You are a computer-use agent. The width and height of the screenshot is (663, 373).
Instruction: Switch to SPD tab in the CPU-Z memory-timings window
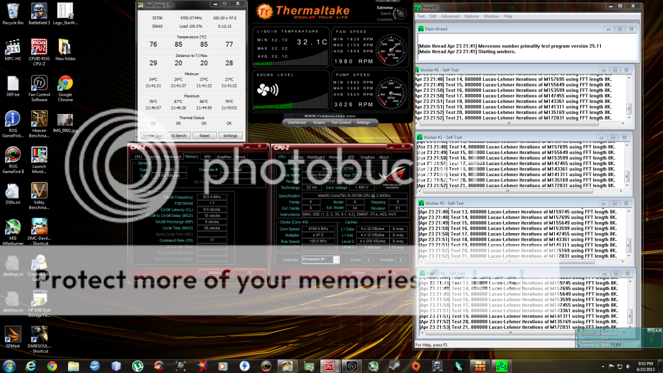click(207, 157)
